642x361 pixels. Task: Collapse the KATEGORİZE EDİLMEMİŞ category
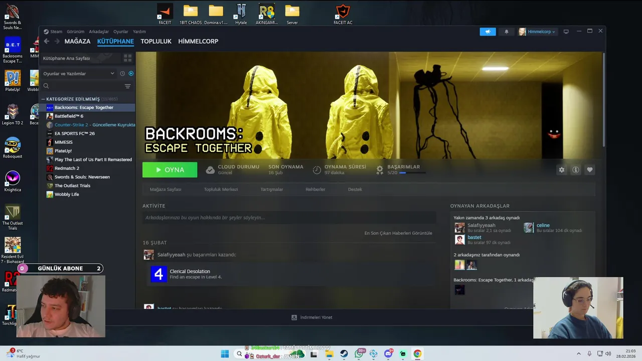point(44,99)
